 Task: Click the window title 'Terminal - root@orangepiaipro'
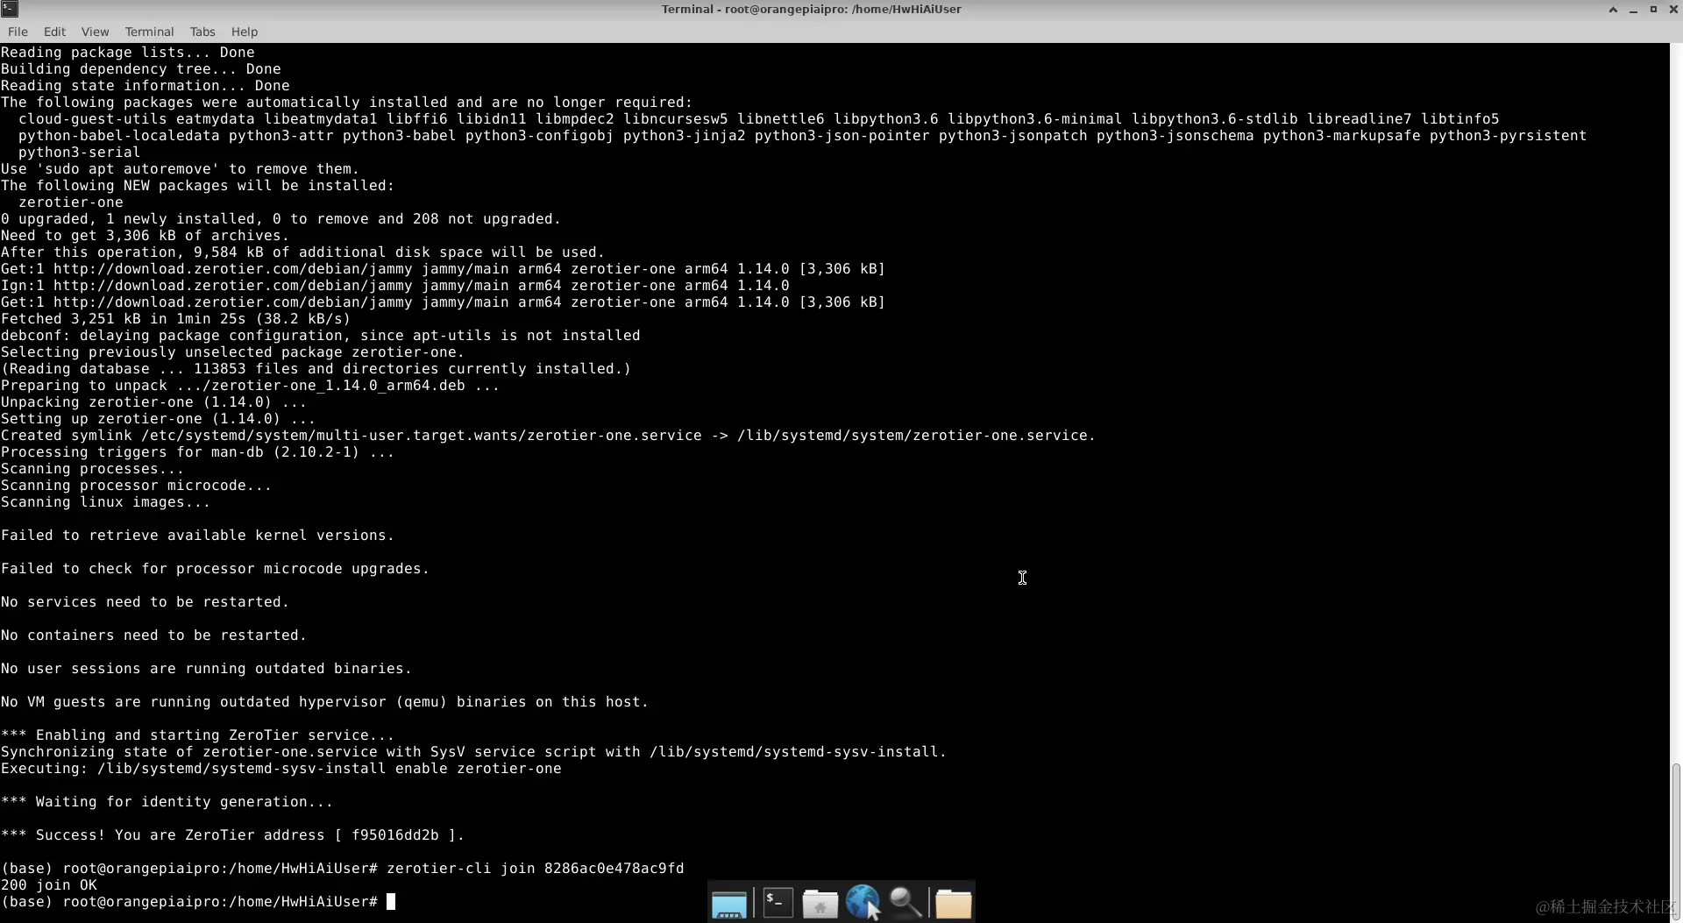pyautogui.click(x=811, y=9)
